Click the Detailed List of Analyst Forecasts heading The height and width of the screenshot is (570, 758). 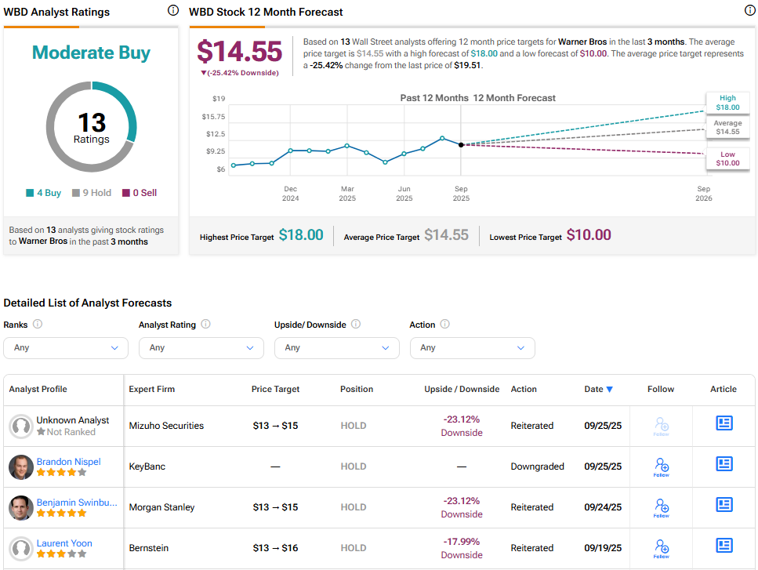tap(88, 303)
